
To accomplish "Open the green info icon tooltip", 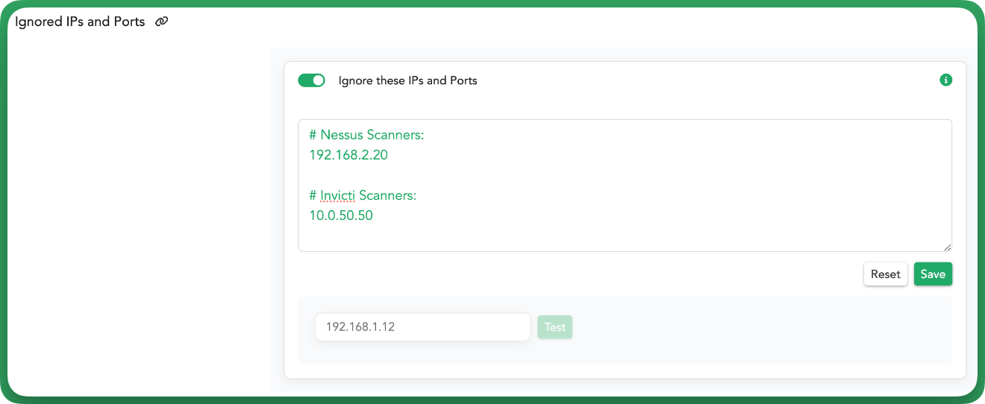I will [946, 80].
